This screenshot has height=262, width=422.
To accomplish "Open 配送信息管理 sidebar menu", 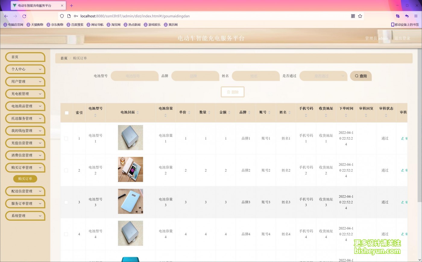I will click(x=25, y=191).
